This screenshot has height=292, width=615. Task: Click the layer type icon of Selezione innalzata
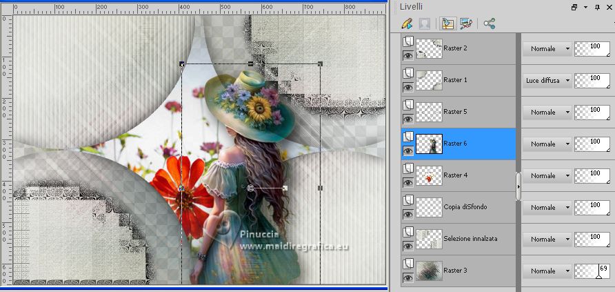pyautogui.click(x=408, y=232)
